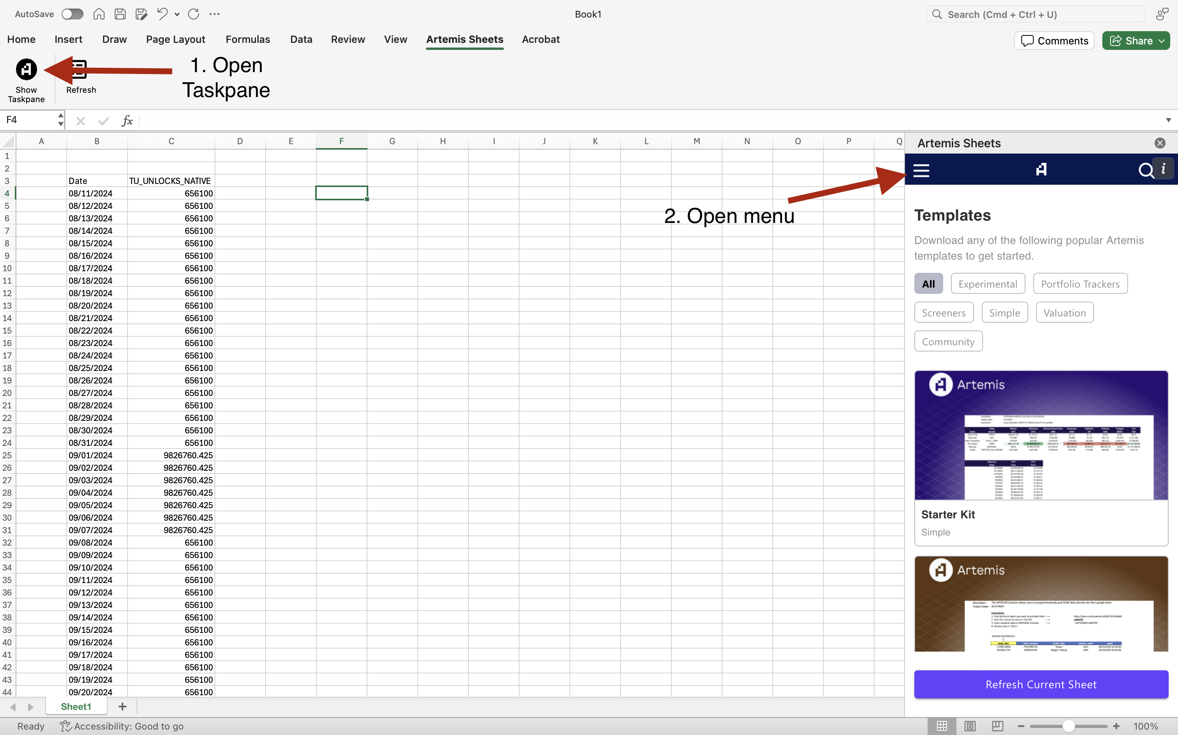Open the Starter Kit template thumbnail

(x=1041, y=436)
